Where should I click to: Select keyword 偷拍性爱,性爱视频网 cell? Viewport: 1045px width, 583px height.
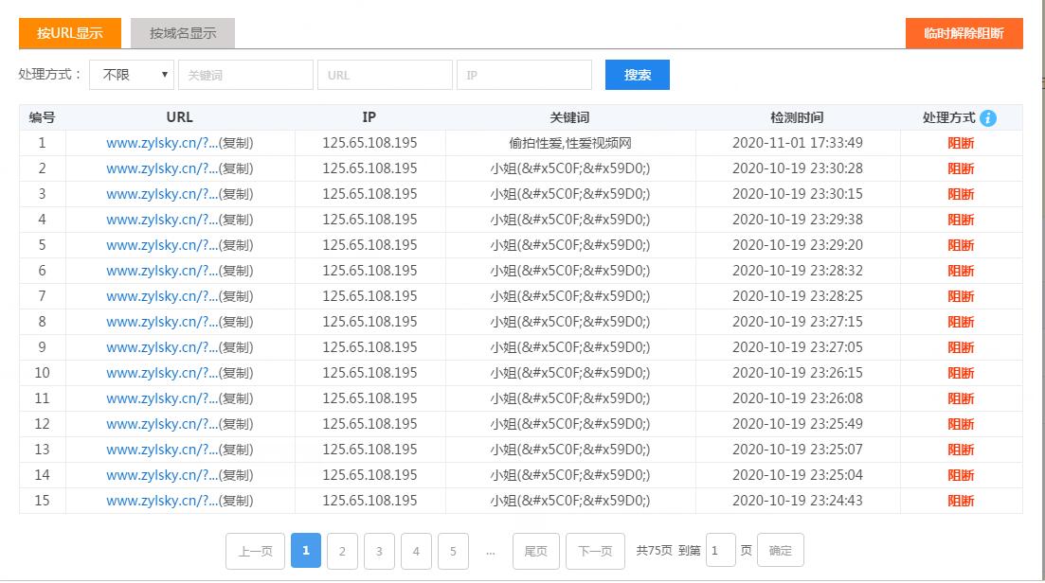click(569, 143)
